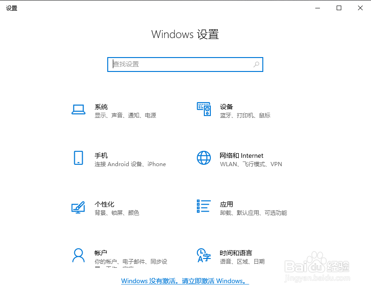The height and width of the screenshot is (291, 371).
Task: Open the Network globe icon
Action: [x=204, y=158]
